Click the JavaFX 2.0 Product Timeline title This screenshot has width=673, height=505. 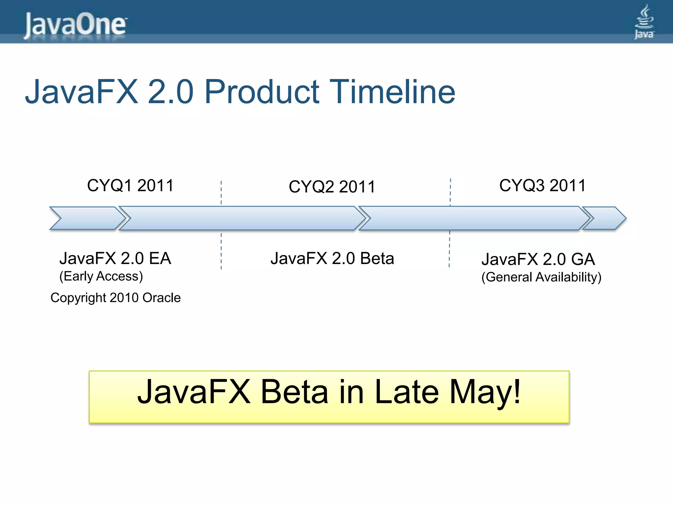coord(240,92)
